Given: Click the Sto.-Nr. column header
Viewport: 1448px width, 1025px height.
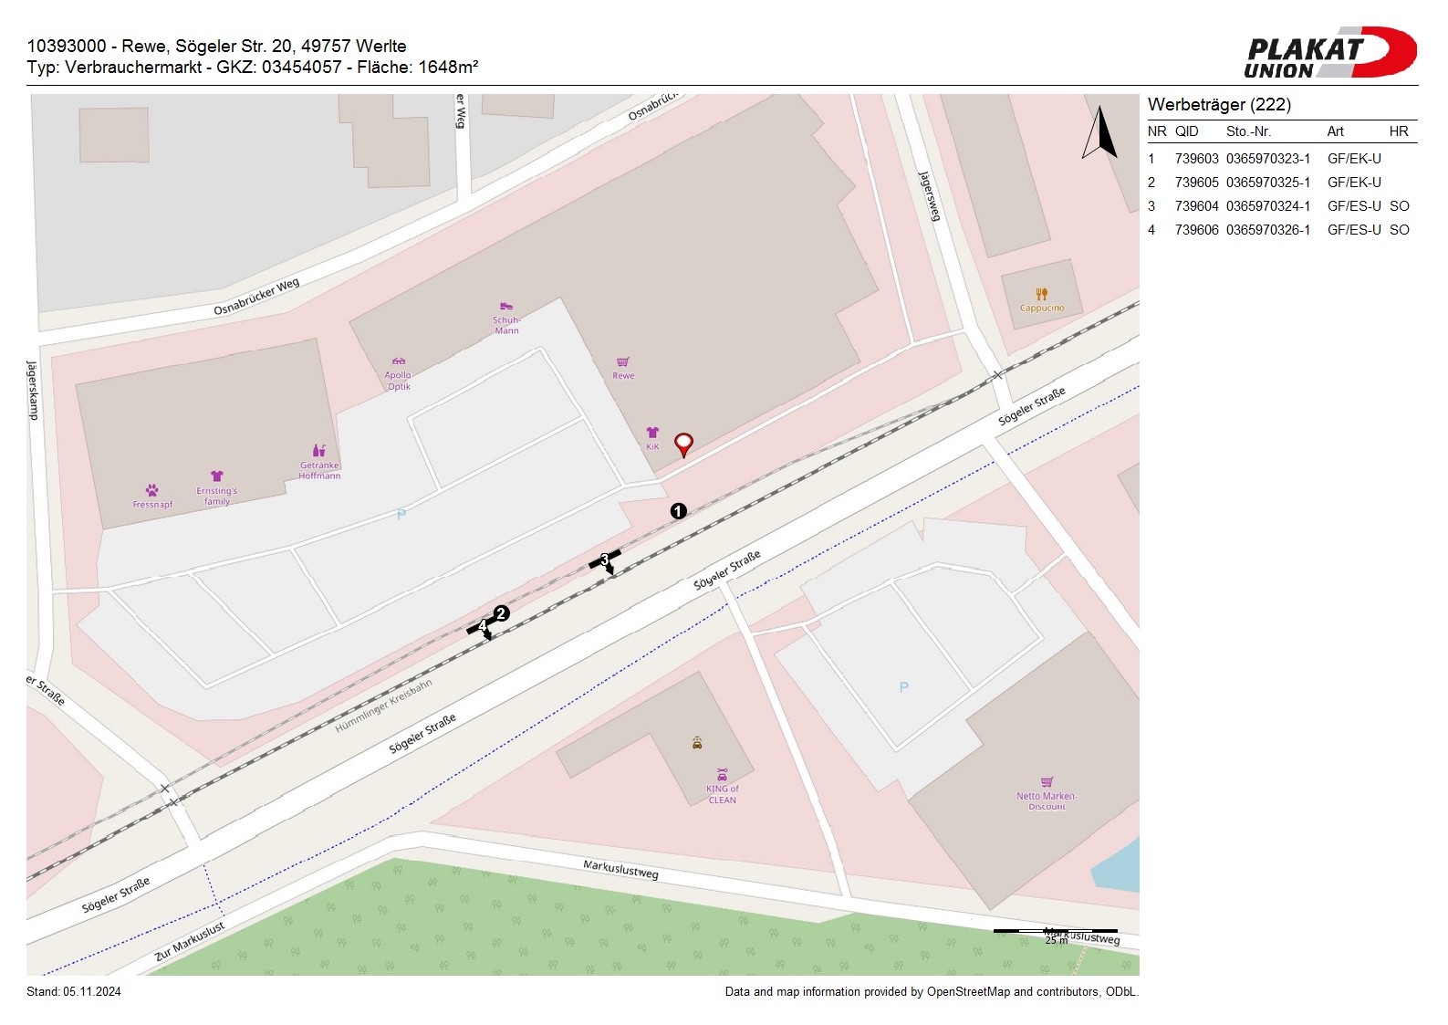Looking at the screenshot, I should 1248,131.
